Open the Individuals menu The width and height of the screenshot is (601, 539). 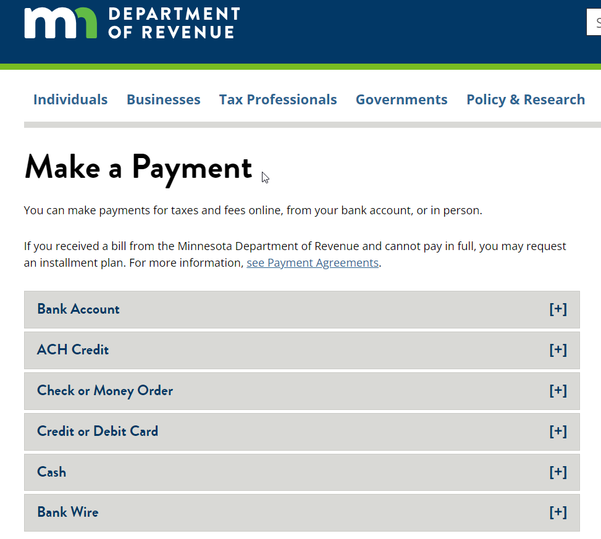(x=70, y=99)
